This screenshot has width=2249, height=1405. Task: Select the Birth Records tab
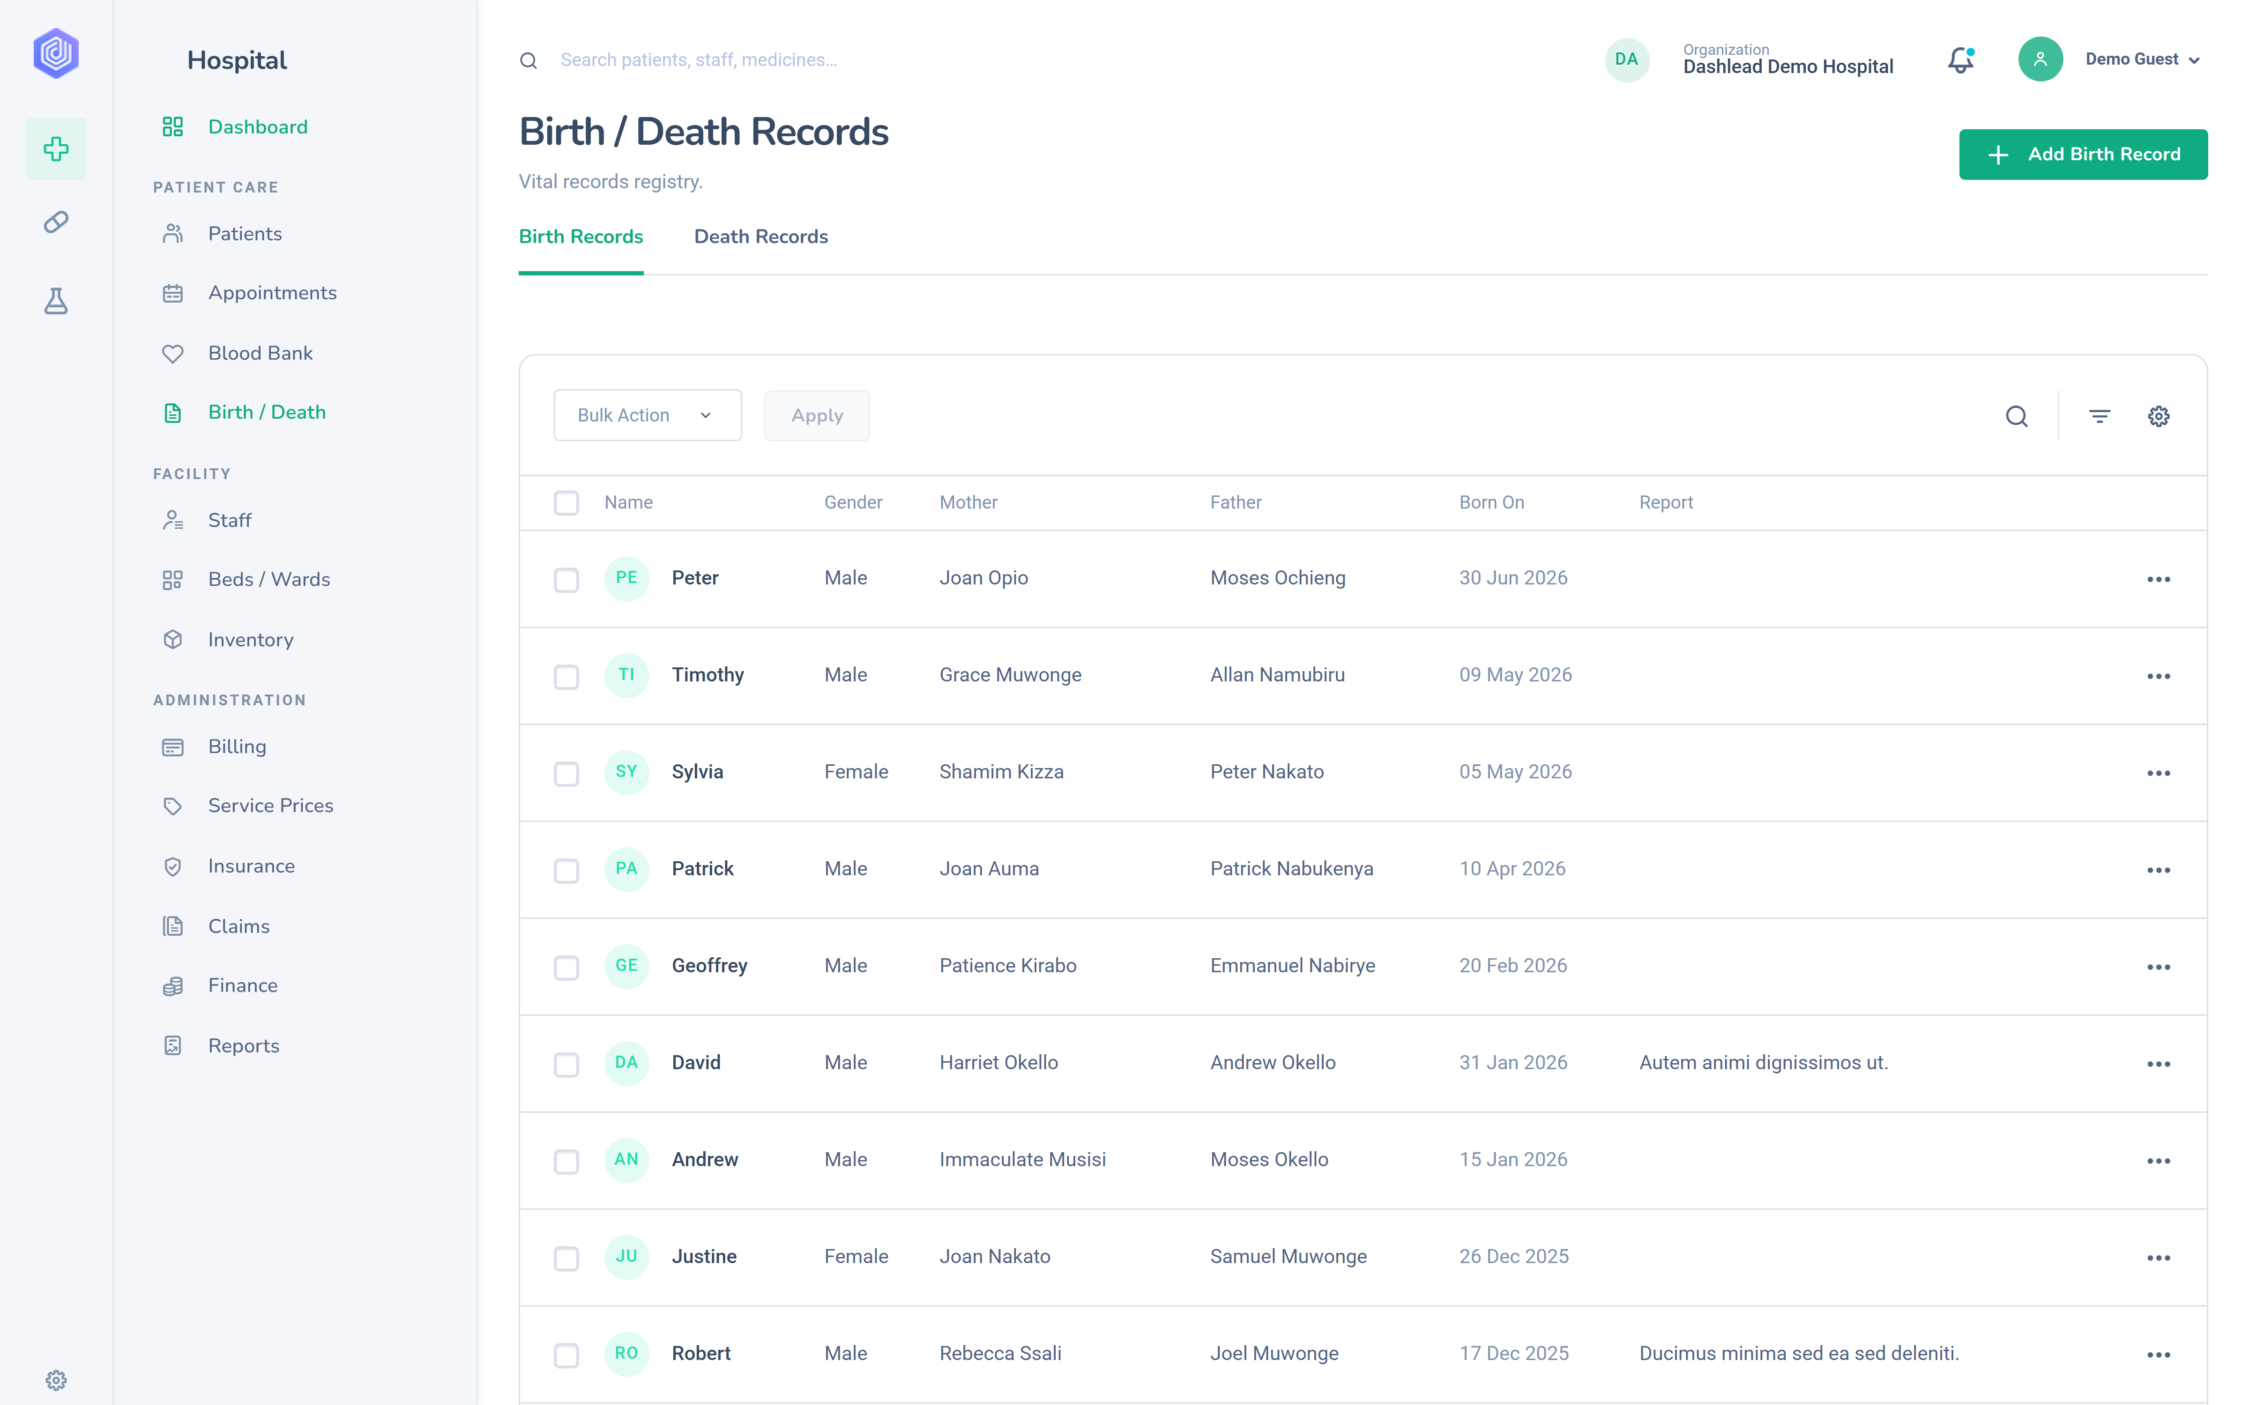(581, 236)
